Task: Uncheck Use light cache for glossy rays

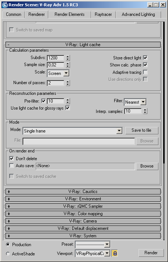Action: (67, 108)
